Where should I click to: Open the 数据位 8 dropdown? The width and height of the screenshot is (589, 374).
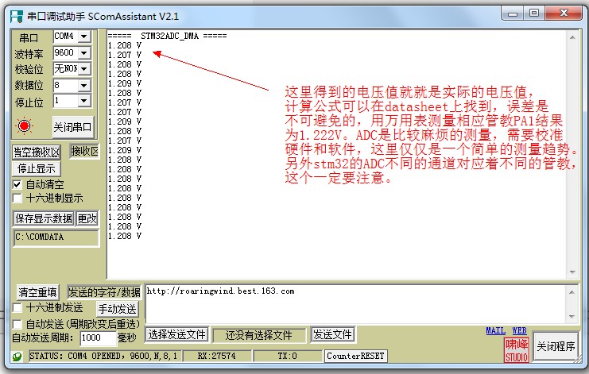84,85
